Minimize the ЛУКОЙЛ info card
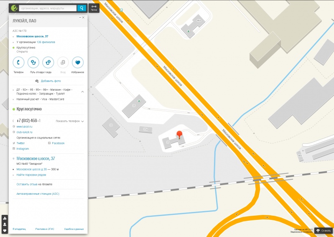334x237 pixels. point(80,18)
